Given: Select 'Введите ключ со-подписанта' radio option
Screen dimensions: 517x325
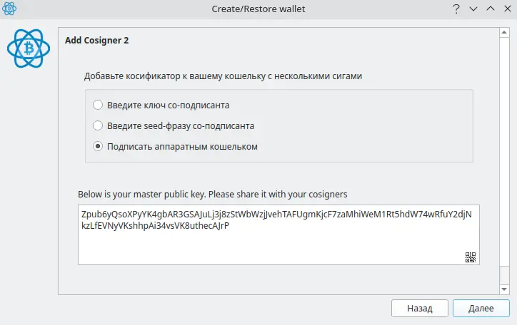Looking at the screenshot, I should tap(98, 105).
